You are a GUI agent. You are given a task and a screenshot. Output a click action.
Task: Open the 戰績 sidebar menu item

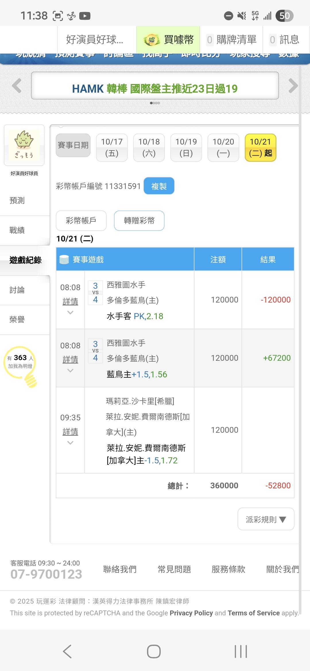17,230
